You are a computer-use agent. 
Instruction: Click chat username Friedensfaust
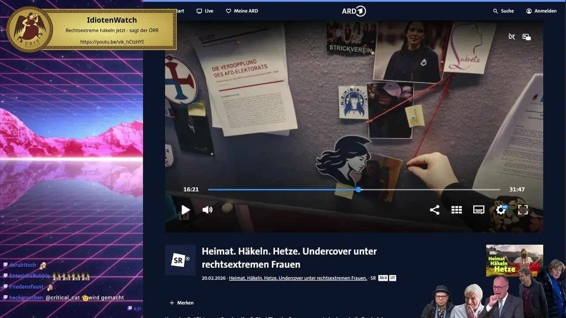click(x=26, y=287)
